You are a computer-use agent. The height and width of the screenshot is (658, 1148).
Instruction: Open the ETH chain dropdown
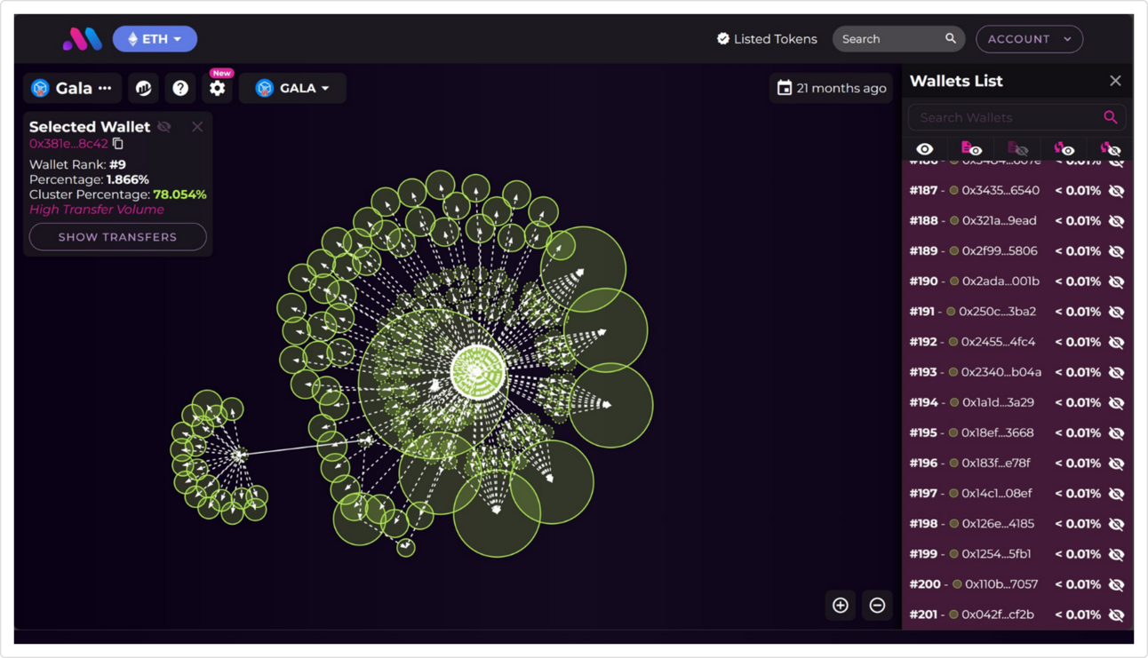(x=155, y=38)
